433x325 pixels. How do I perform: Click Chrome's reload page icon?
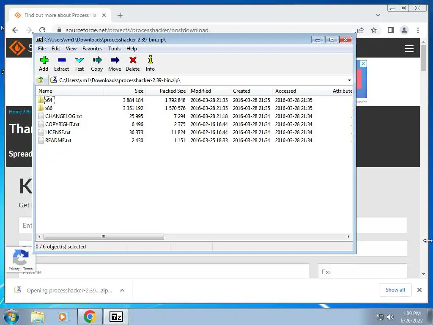tap(42, 30)
